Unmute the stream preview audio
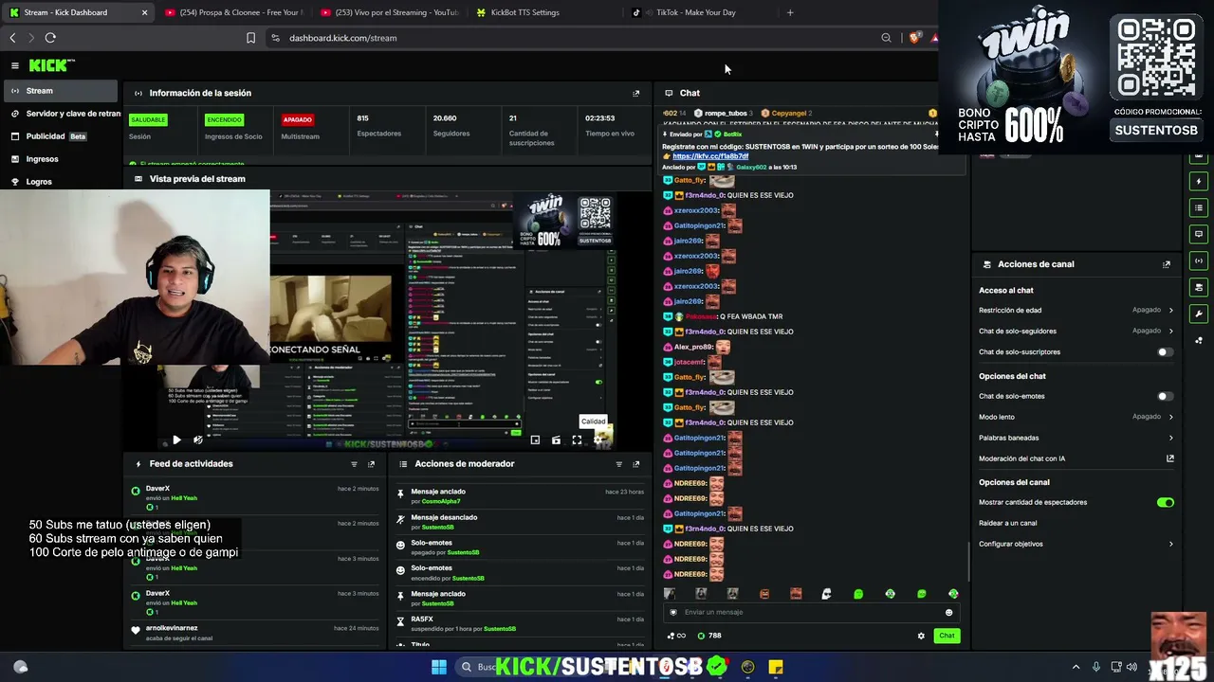 [197, 440]
